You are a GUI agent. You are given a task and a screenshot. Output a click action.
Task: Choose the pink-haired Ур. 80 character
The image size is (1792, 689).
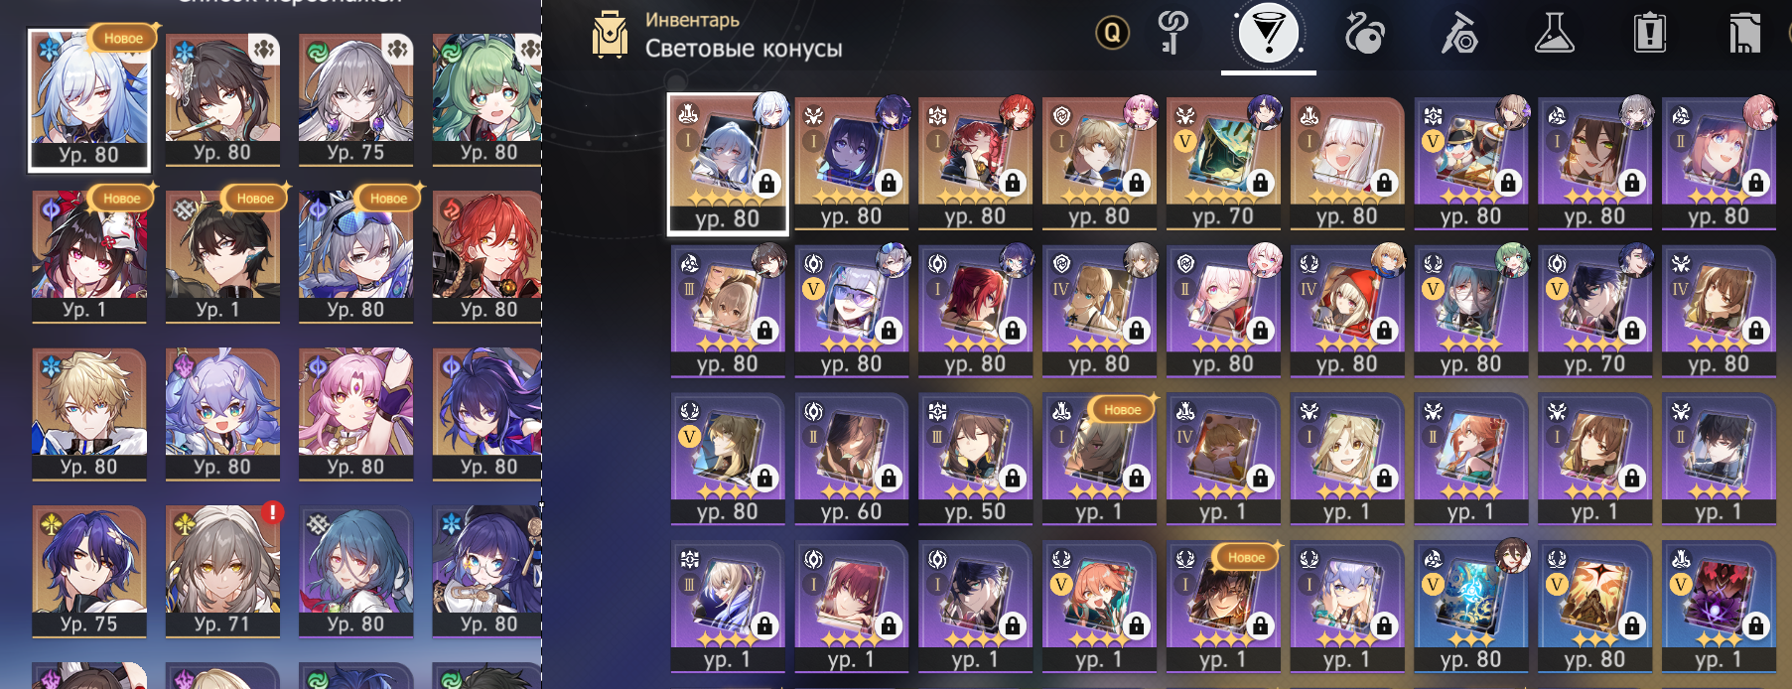click(x=355, y=414)
